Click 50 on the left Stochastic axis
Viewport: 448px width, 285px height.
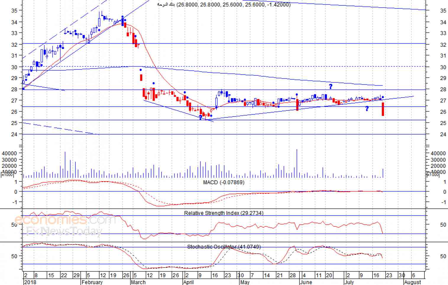(x=14, y=256)
